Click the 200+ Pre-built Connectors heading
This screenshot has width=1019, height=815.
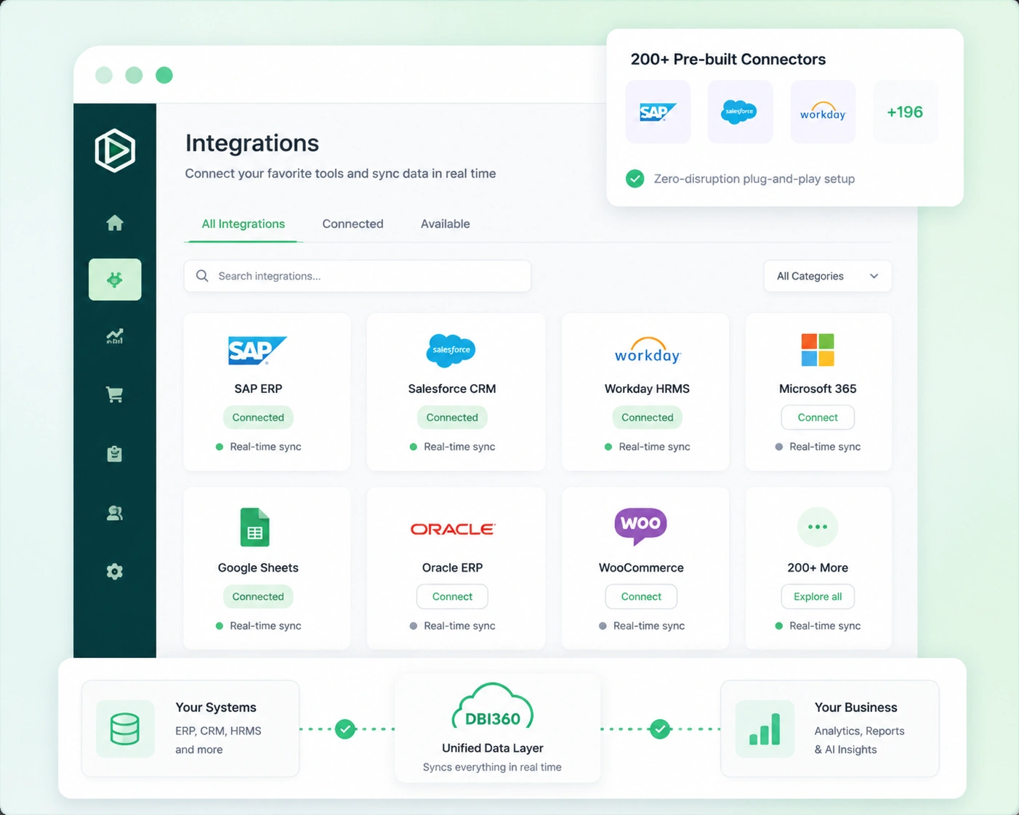pyautogui.click(x=728, y=60)
